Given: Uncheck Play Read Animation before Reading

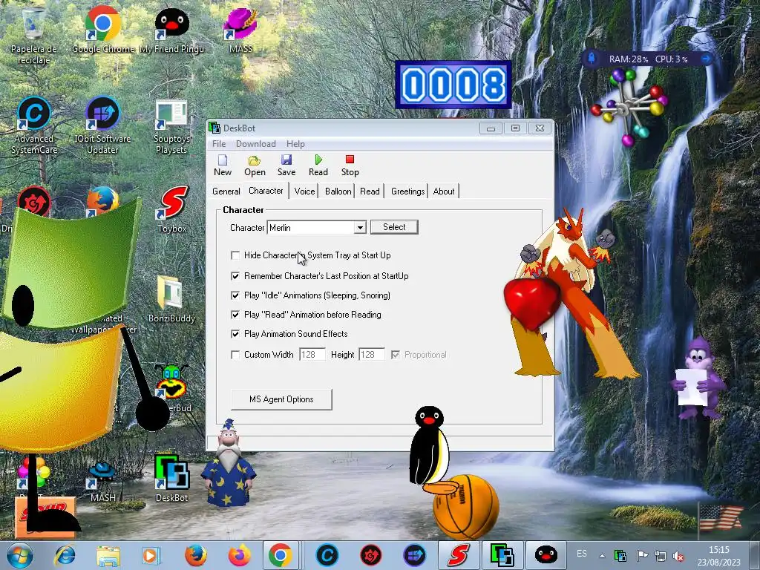Looking at the screenshot, I should point(235,315).
